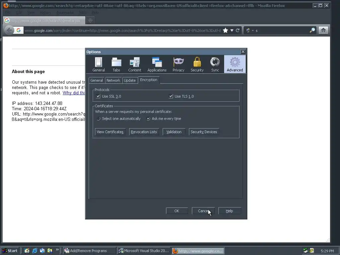The height and width of the screenshot is (255, 340).
Task: Select the Encryption sub-tab
Action: (148, 80)
